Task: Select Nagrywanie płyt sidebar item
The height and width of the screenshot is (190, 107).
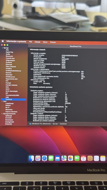Action: tap(11, 79)
